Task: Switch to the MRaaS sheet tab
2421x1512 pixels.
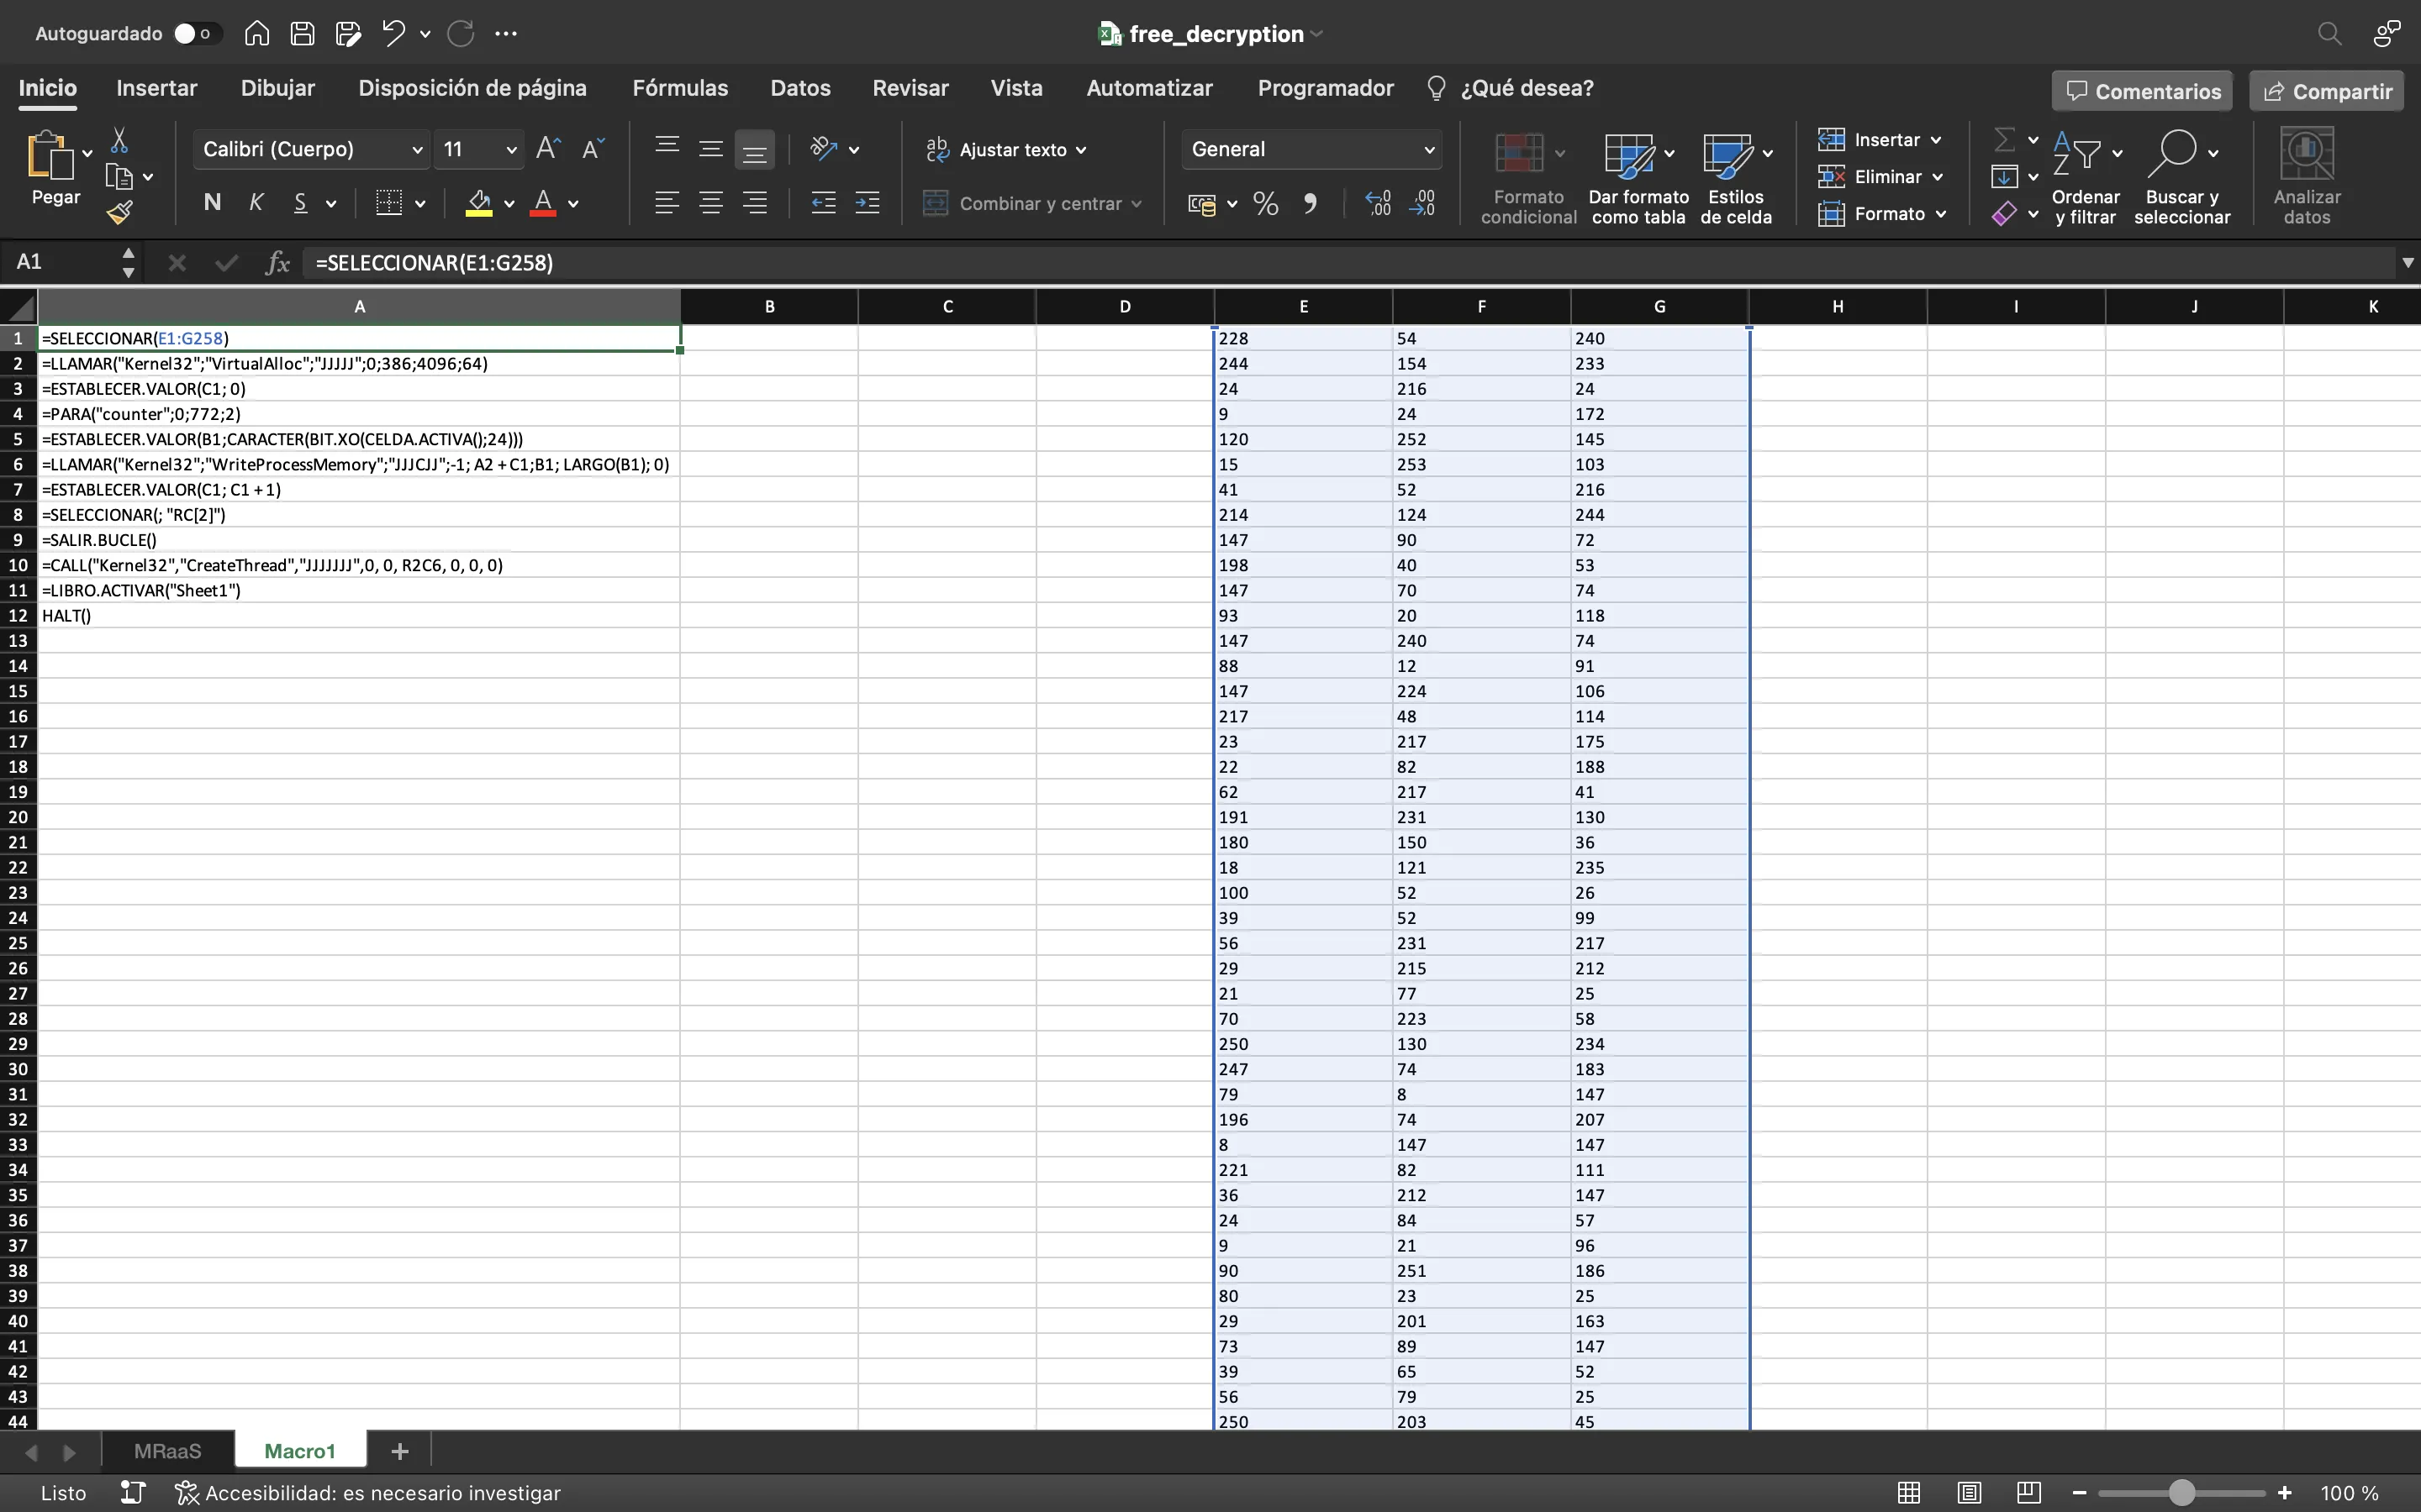Action: 167,1450
